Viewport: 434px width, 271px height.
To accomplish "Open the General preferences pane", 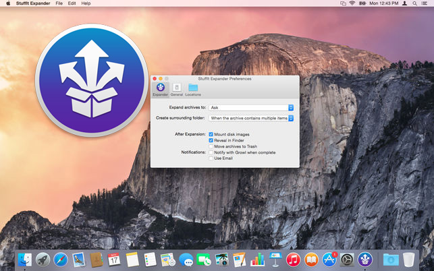I will [x=177, y=89].
